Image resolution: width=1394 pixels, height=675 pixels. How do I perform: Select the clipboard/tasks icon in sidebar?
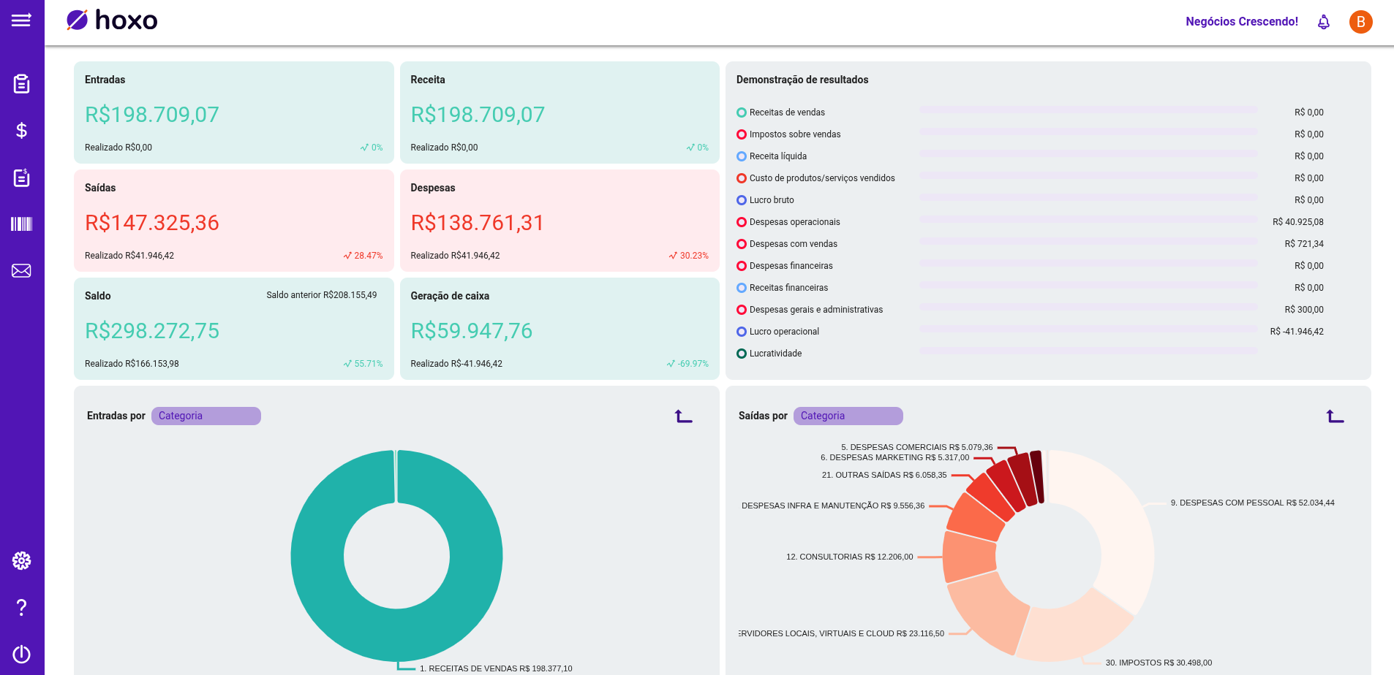pyautogui.click(x=21, y=83)
